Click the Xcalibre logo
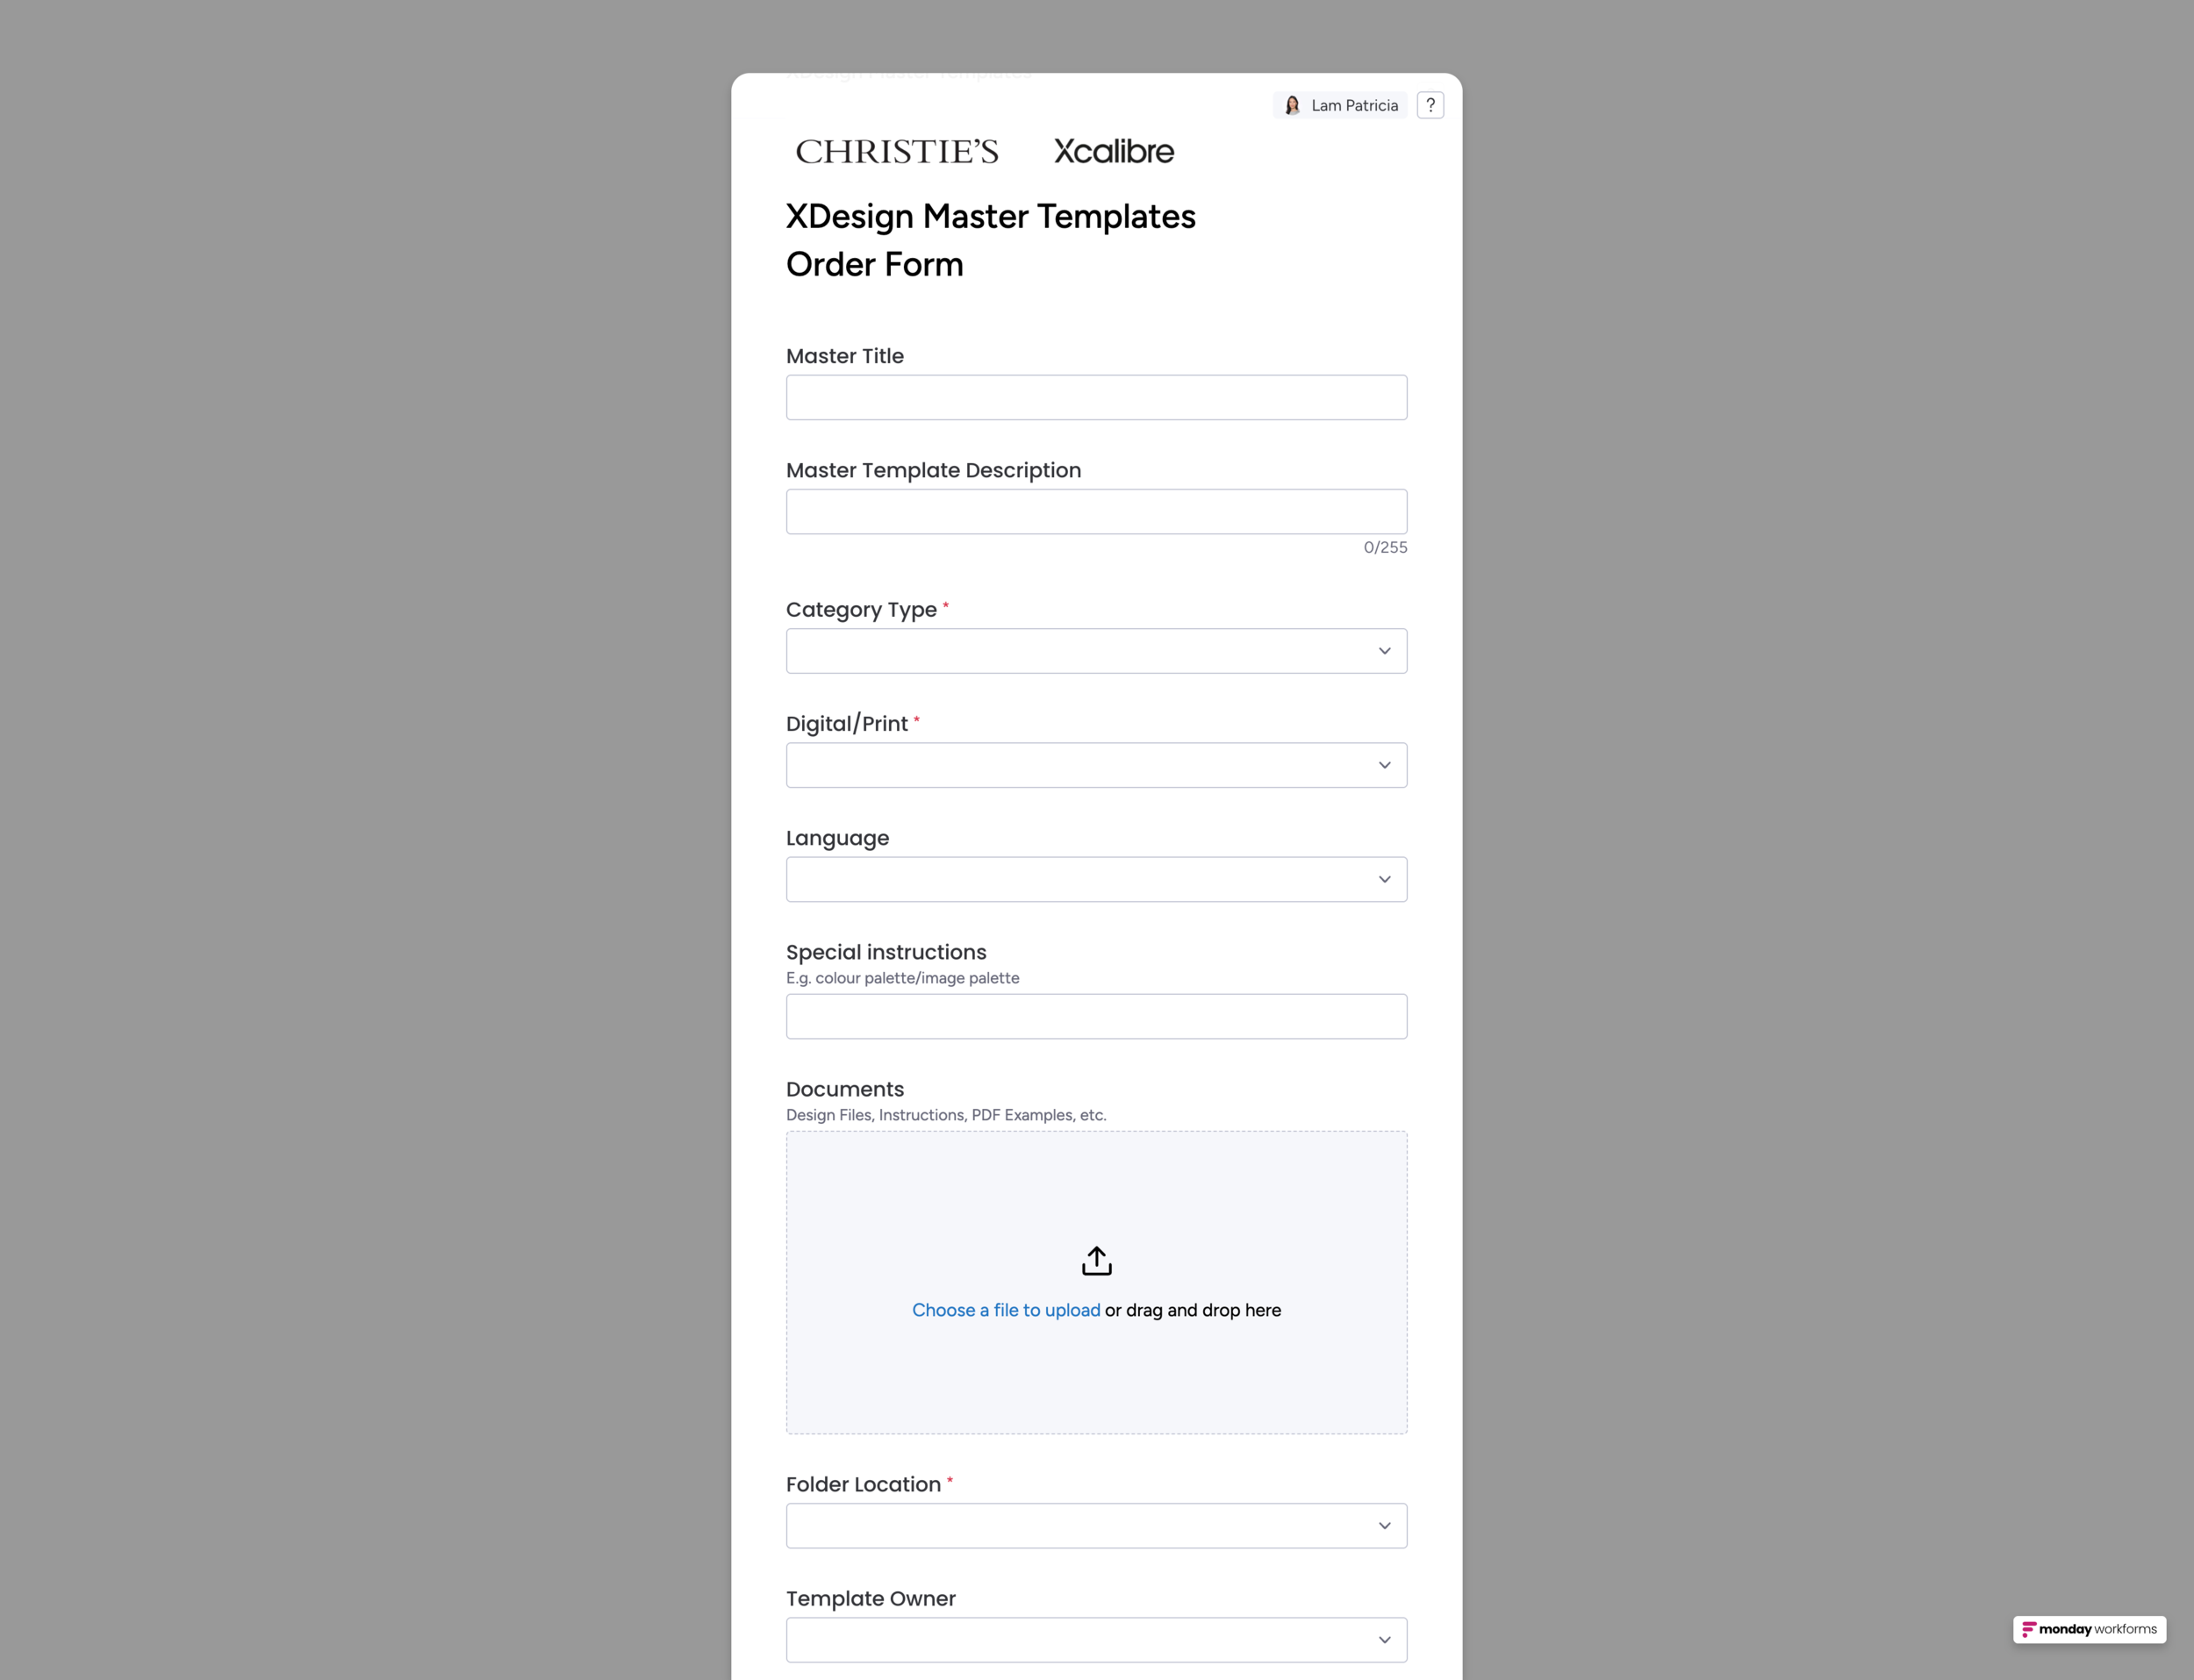 coord(1114,151)
